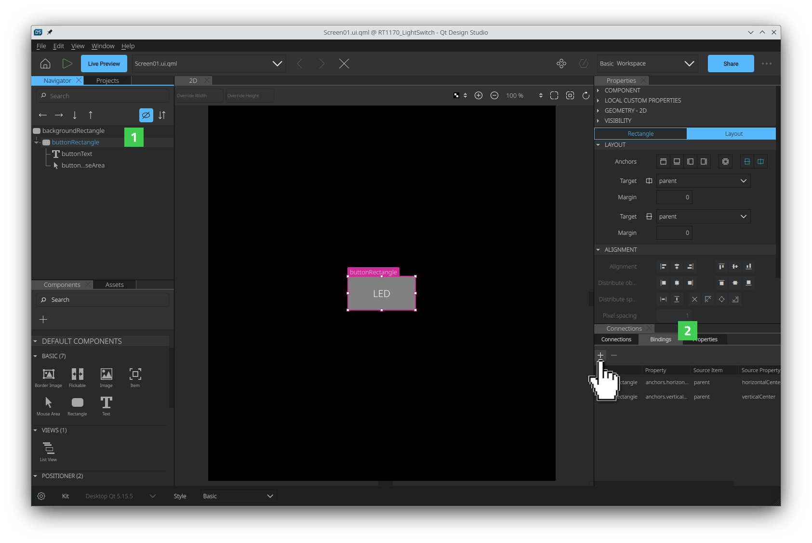Click the zoom in icon
The width and height of the screenshot is (812, 543).
[479, 96]
